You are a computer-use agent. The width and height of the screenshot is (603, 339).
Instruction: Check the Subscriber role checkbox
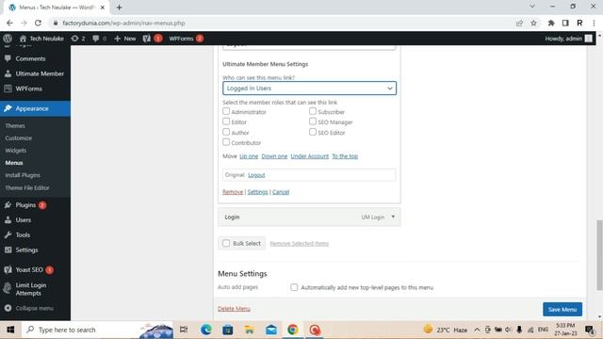(x=313, y=111)
